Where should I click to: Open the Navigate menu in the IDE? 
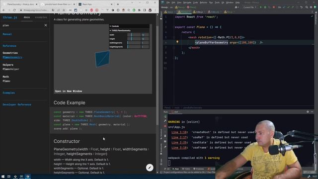coord(187,2)
